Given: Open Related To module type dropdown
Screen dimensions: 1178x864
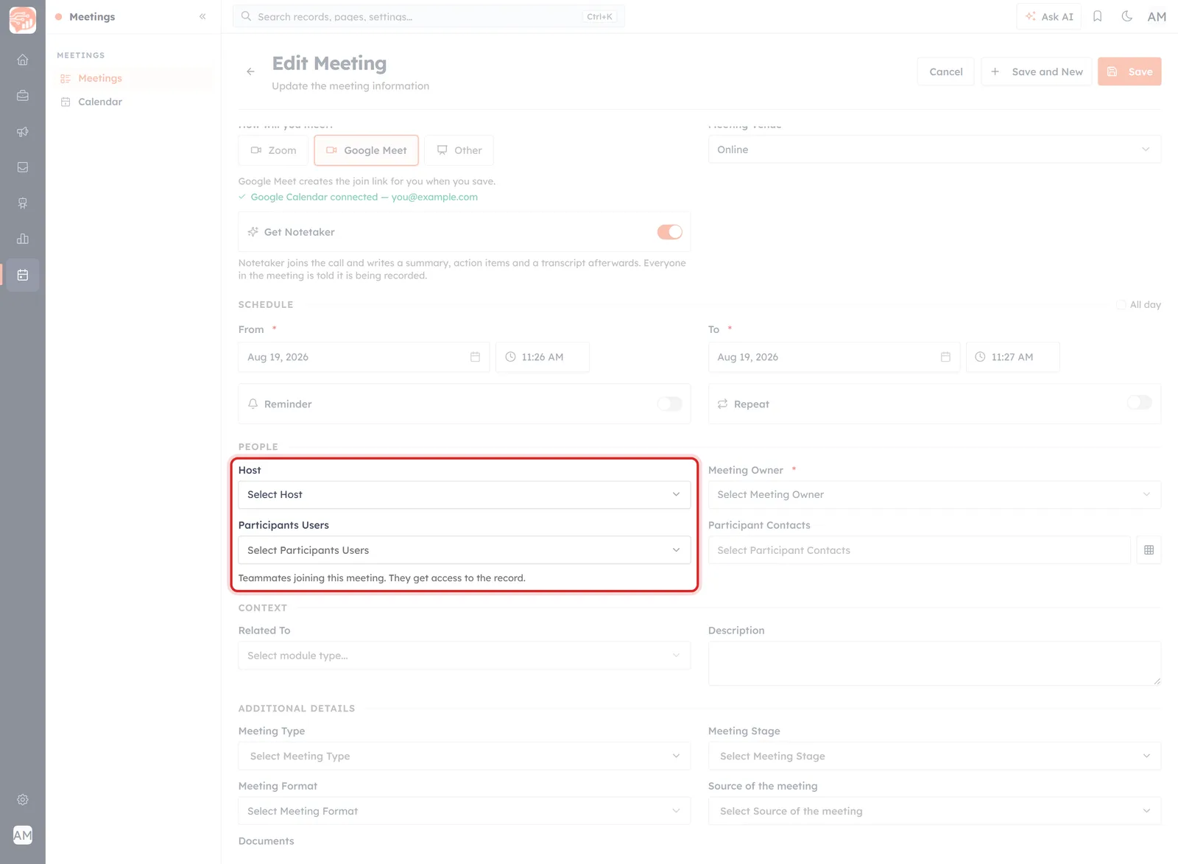Looking at the screenshot, I should point(464,656).
